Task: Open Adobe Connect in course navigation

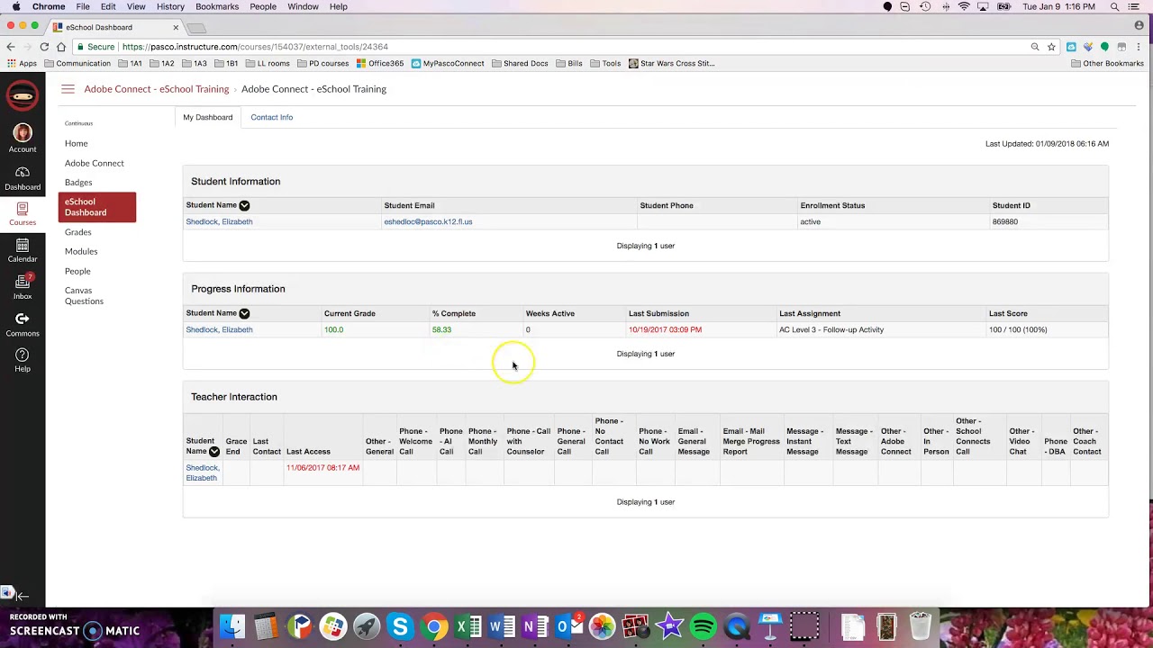Action: click(95, 163)
